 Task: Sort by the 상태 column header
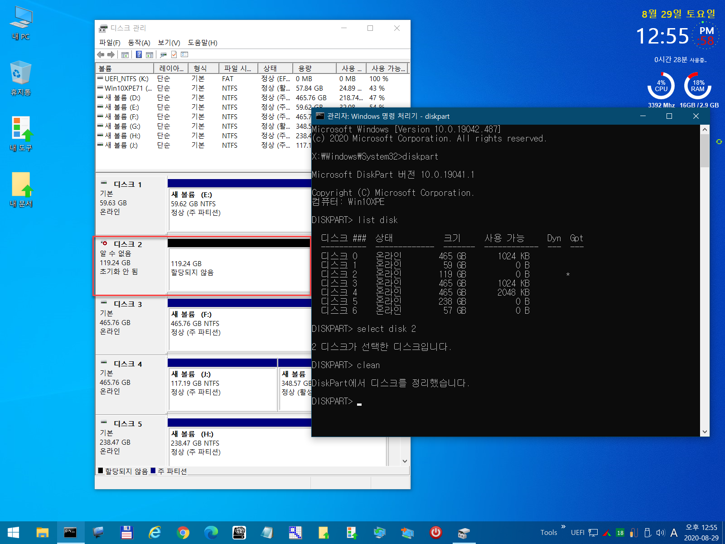pos(275,68)
